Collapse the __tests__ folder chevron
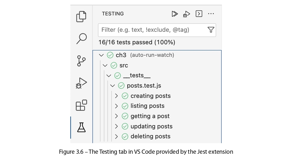Screen dimensions: 297x164 pos(109,76)
